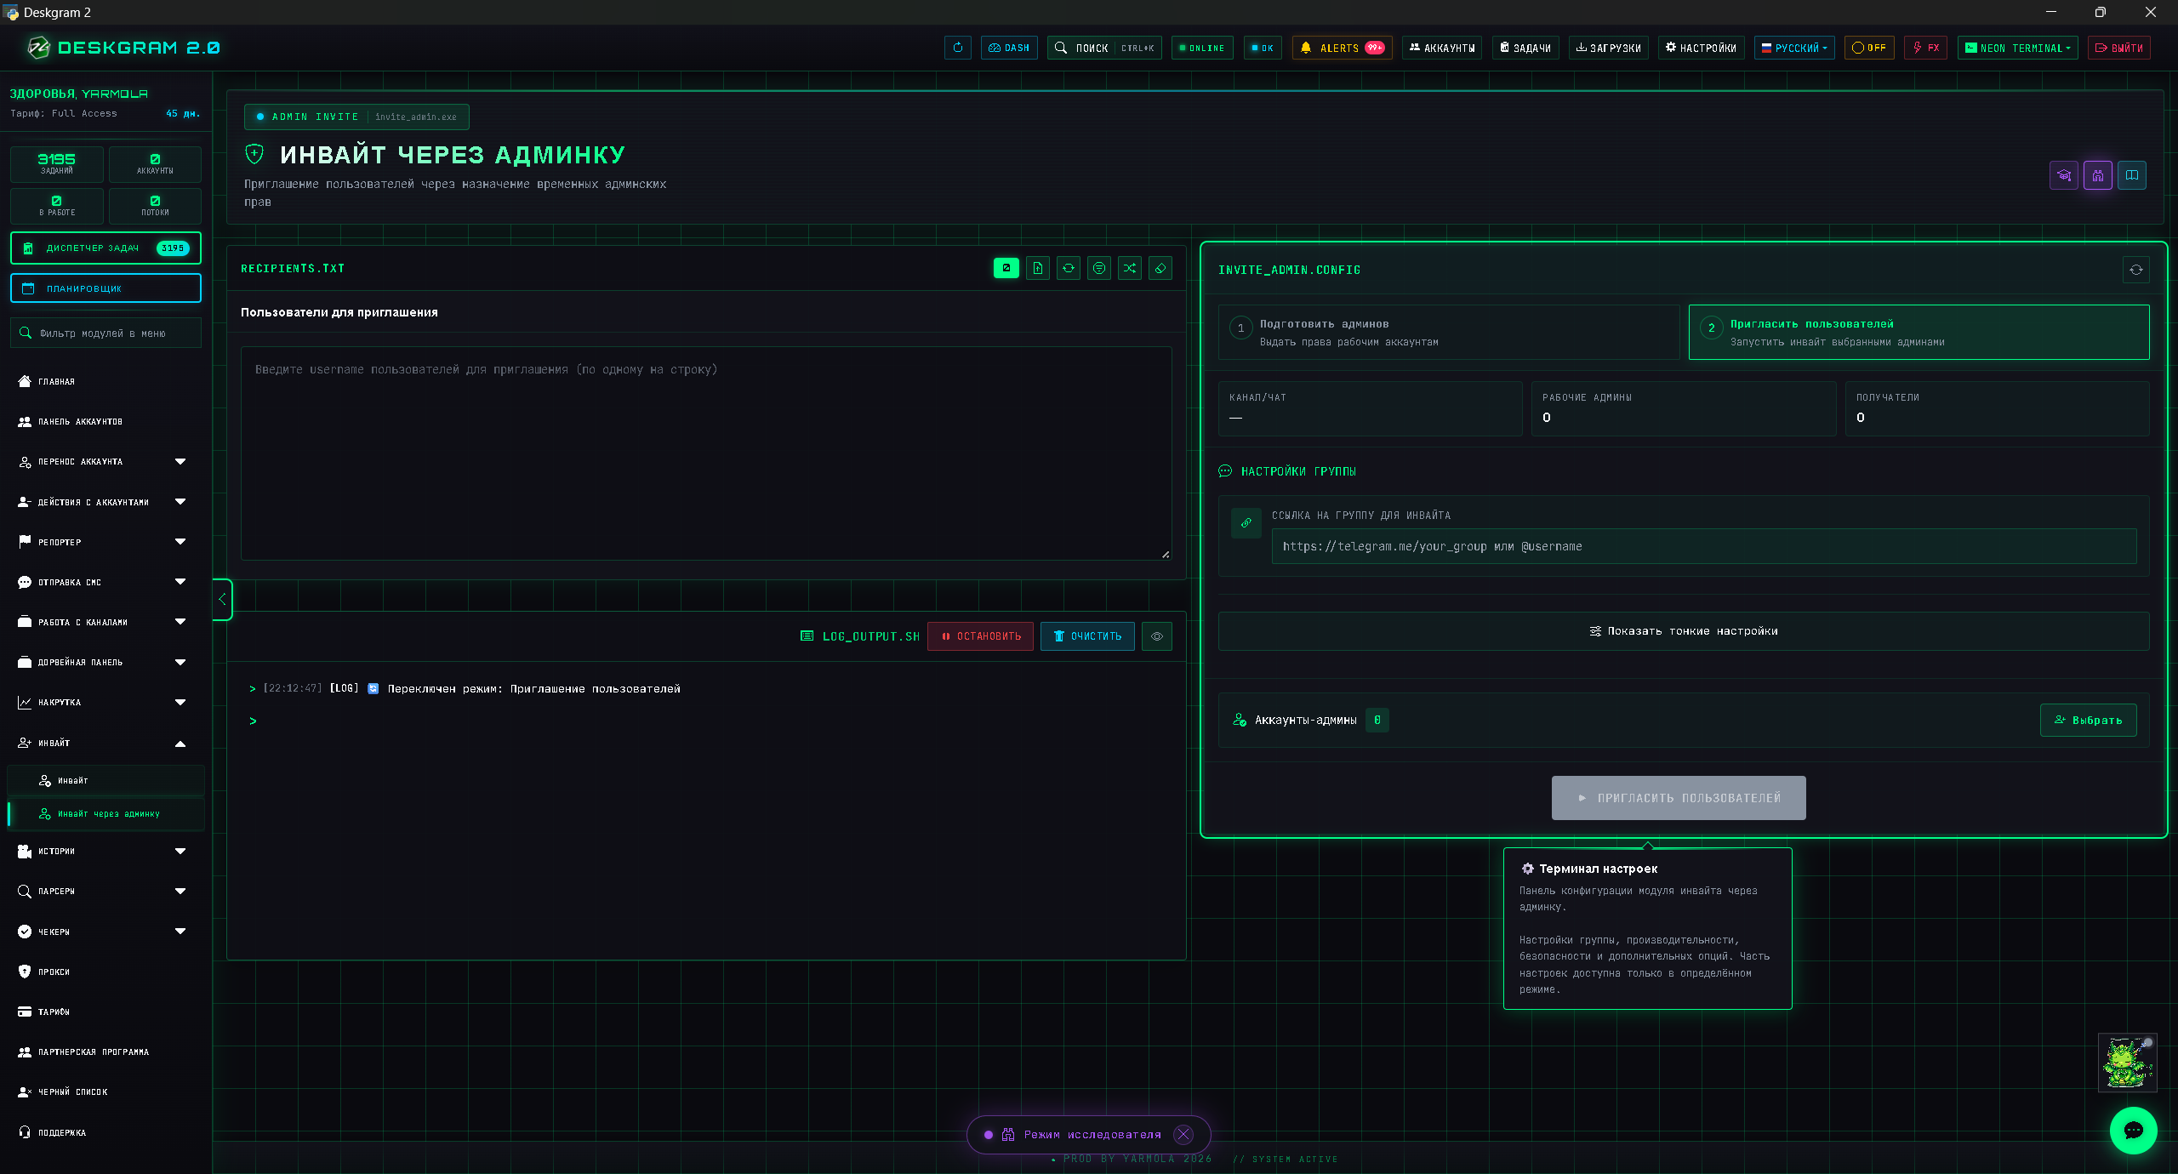
Task: Select step 1 Подготовить админов
Action: coord(1448,332)
